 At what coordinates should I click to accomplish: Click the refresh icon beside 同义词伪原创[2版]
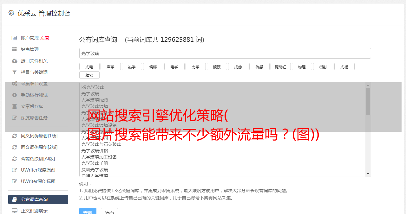click(x=15, y=147)
